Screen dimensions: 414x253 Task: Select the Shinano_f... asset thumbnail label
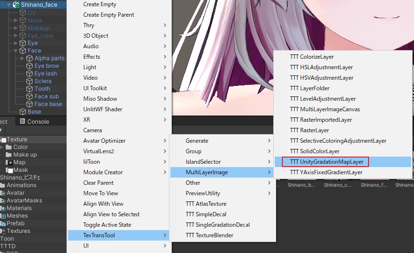[374, 185]
